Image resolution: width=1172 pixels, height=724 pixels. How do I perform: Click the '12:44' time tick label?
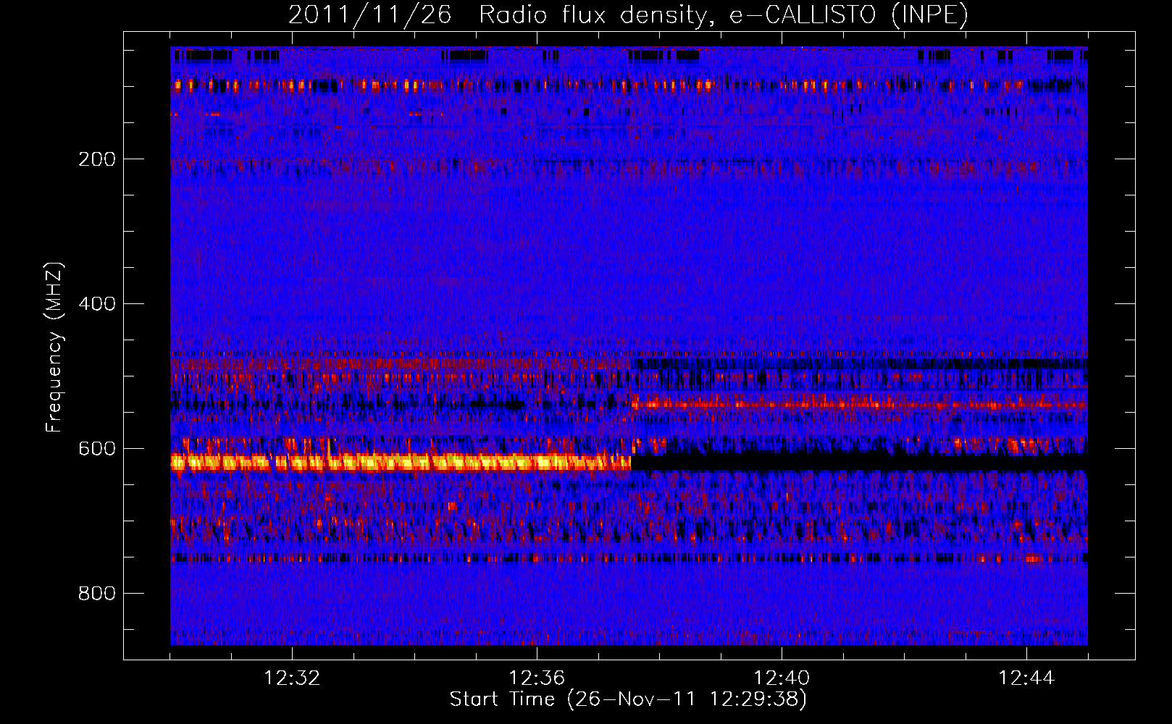coord(1026,678)
